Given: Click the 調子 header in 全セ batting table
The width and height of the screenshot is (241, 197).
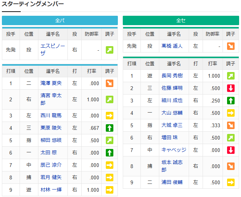Looking at the screenshot, I should pyautogui.click(x=230, y=64).
